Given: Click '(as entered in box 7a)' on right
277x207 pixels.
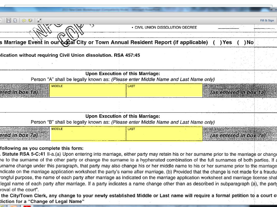Looking at the screenshot, I should [238, 135].
